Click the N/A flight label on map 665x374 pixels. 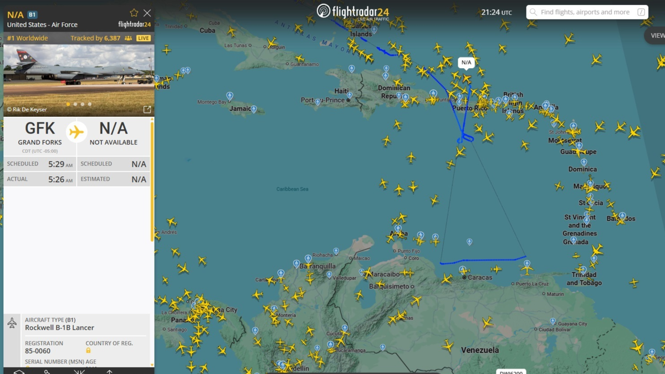pyautogui.click(x=466, y=63)
